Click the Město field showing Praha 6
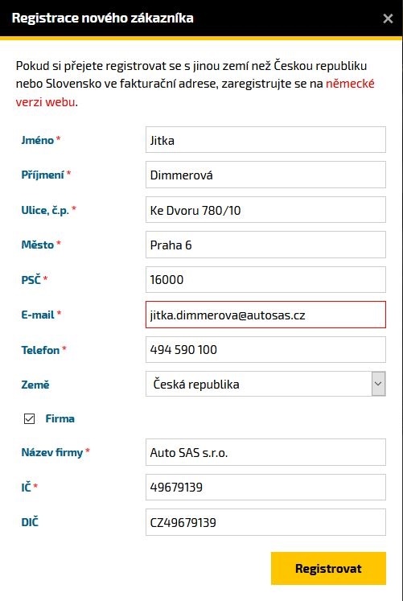Image resolution: width=403 pixels, height=601 pixels. point(265,245)
